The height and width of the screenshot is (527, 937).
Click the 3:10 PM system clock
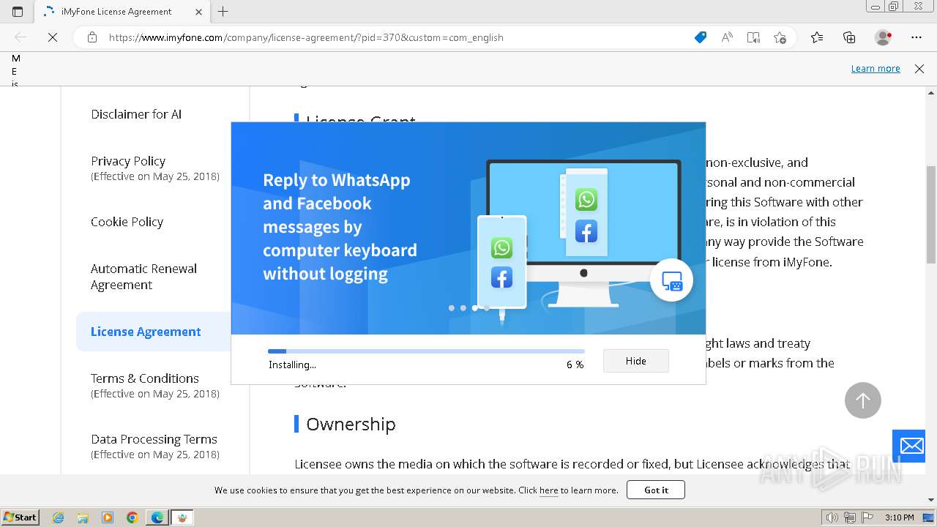pyautogui.click(x=900, y=517)
